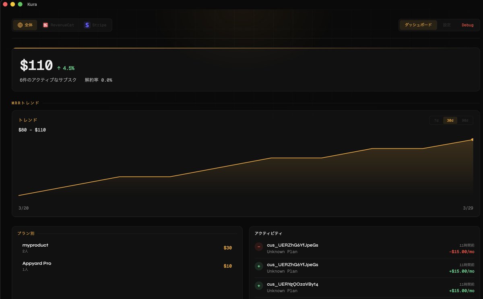Click the $10 plan amount
The height and width of the screenshot is (299, 483).
coord(228,266)
